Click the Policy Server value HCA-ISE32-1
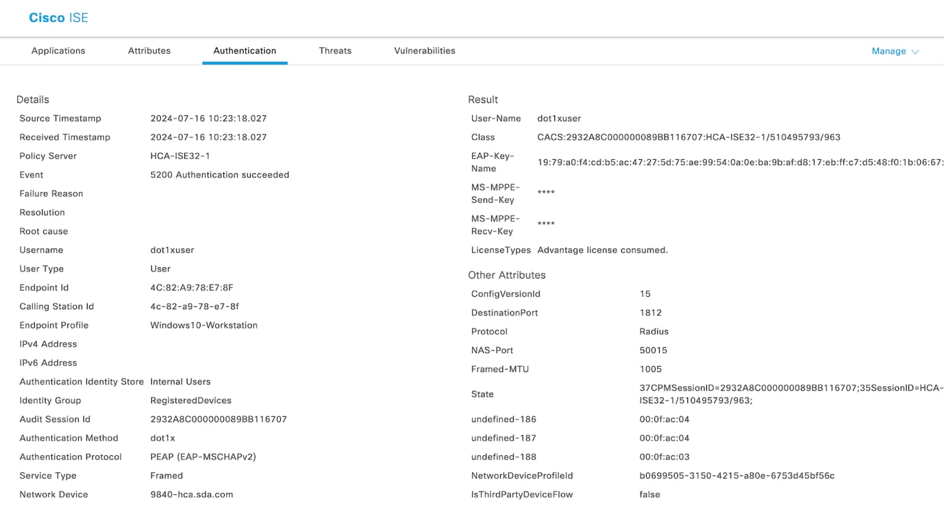This screenshot has height=508, width=944. pos(180,156)
